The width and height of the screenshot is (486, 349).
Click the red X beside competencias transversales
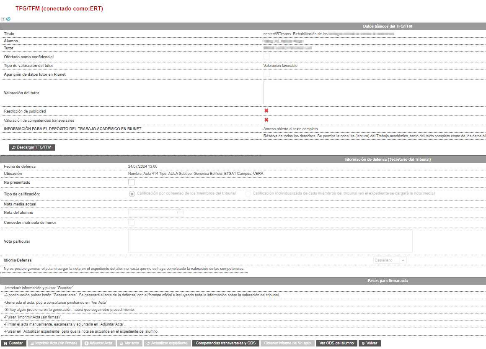(266, 120)
